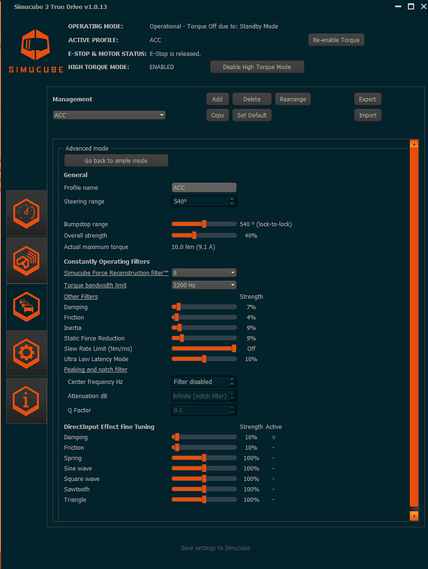Click the Rearrange profiles button
The image size is (428, 569).
(x=293, y=99)
